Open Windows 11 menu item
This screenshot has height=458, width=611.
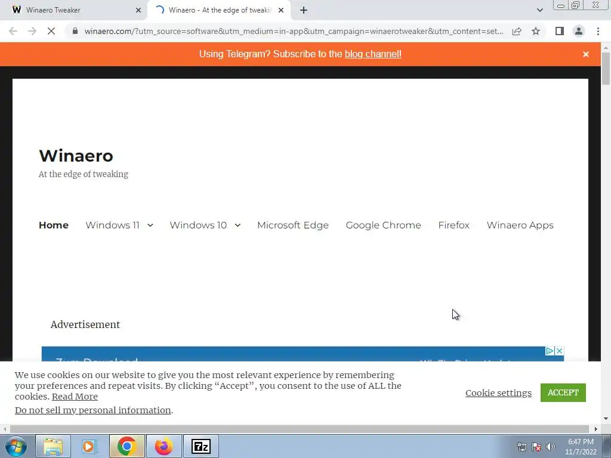coord(113,225)
